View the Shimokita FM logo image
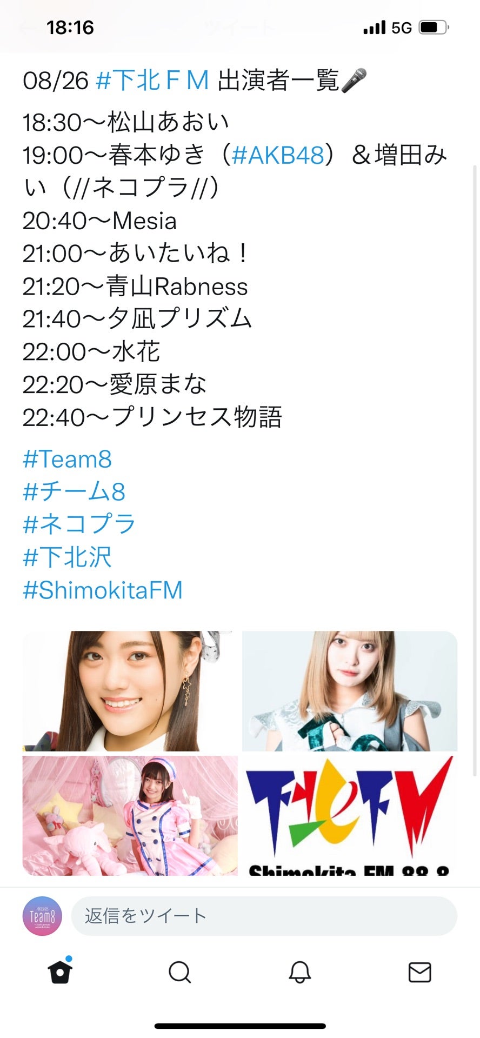480x1038 pixels. [x=350, y=816]
